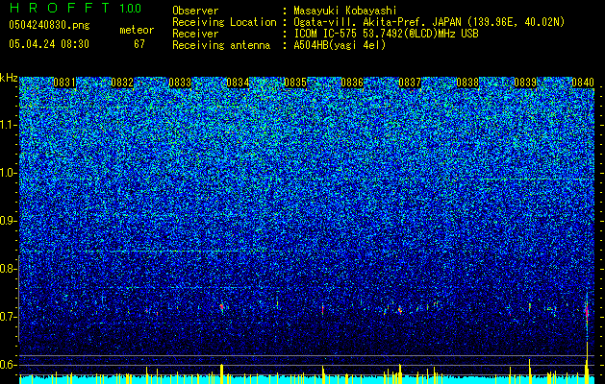Click the 0.6 frequency axis label
The image size is (605, 384).
click(9, 365)
